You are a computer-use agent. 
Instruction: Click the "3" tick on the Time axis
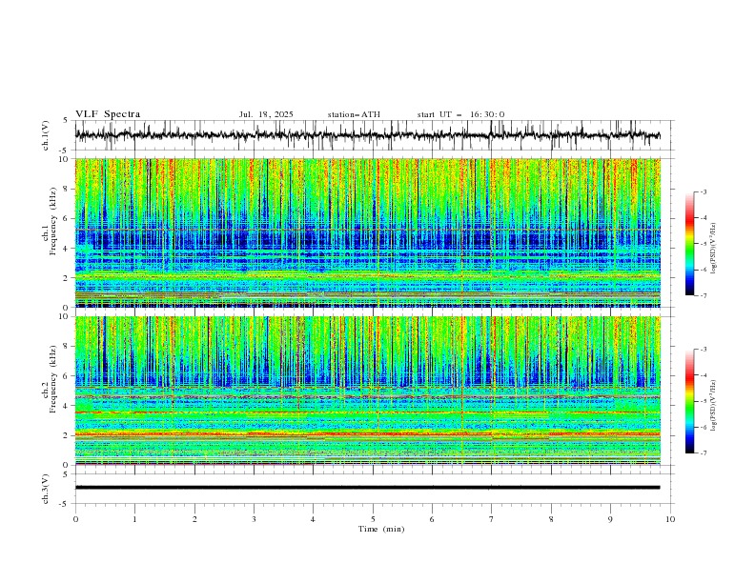(x=254, y=519)
